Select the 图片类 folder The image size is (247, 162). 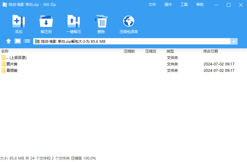coord(12,64)
